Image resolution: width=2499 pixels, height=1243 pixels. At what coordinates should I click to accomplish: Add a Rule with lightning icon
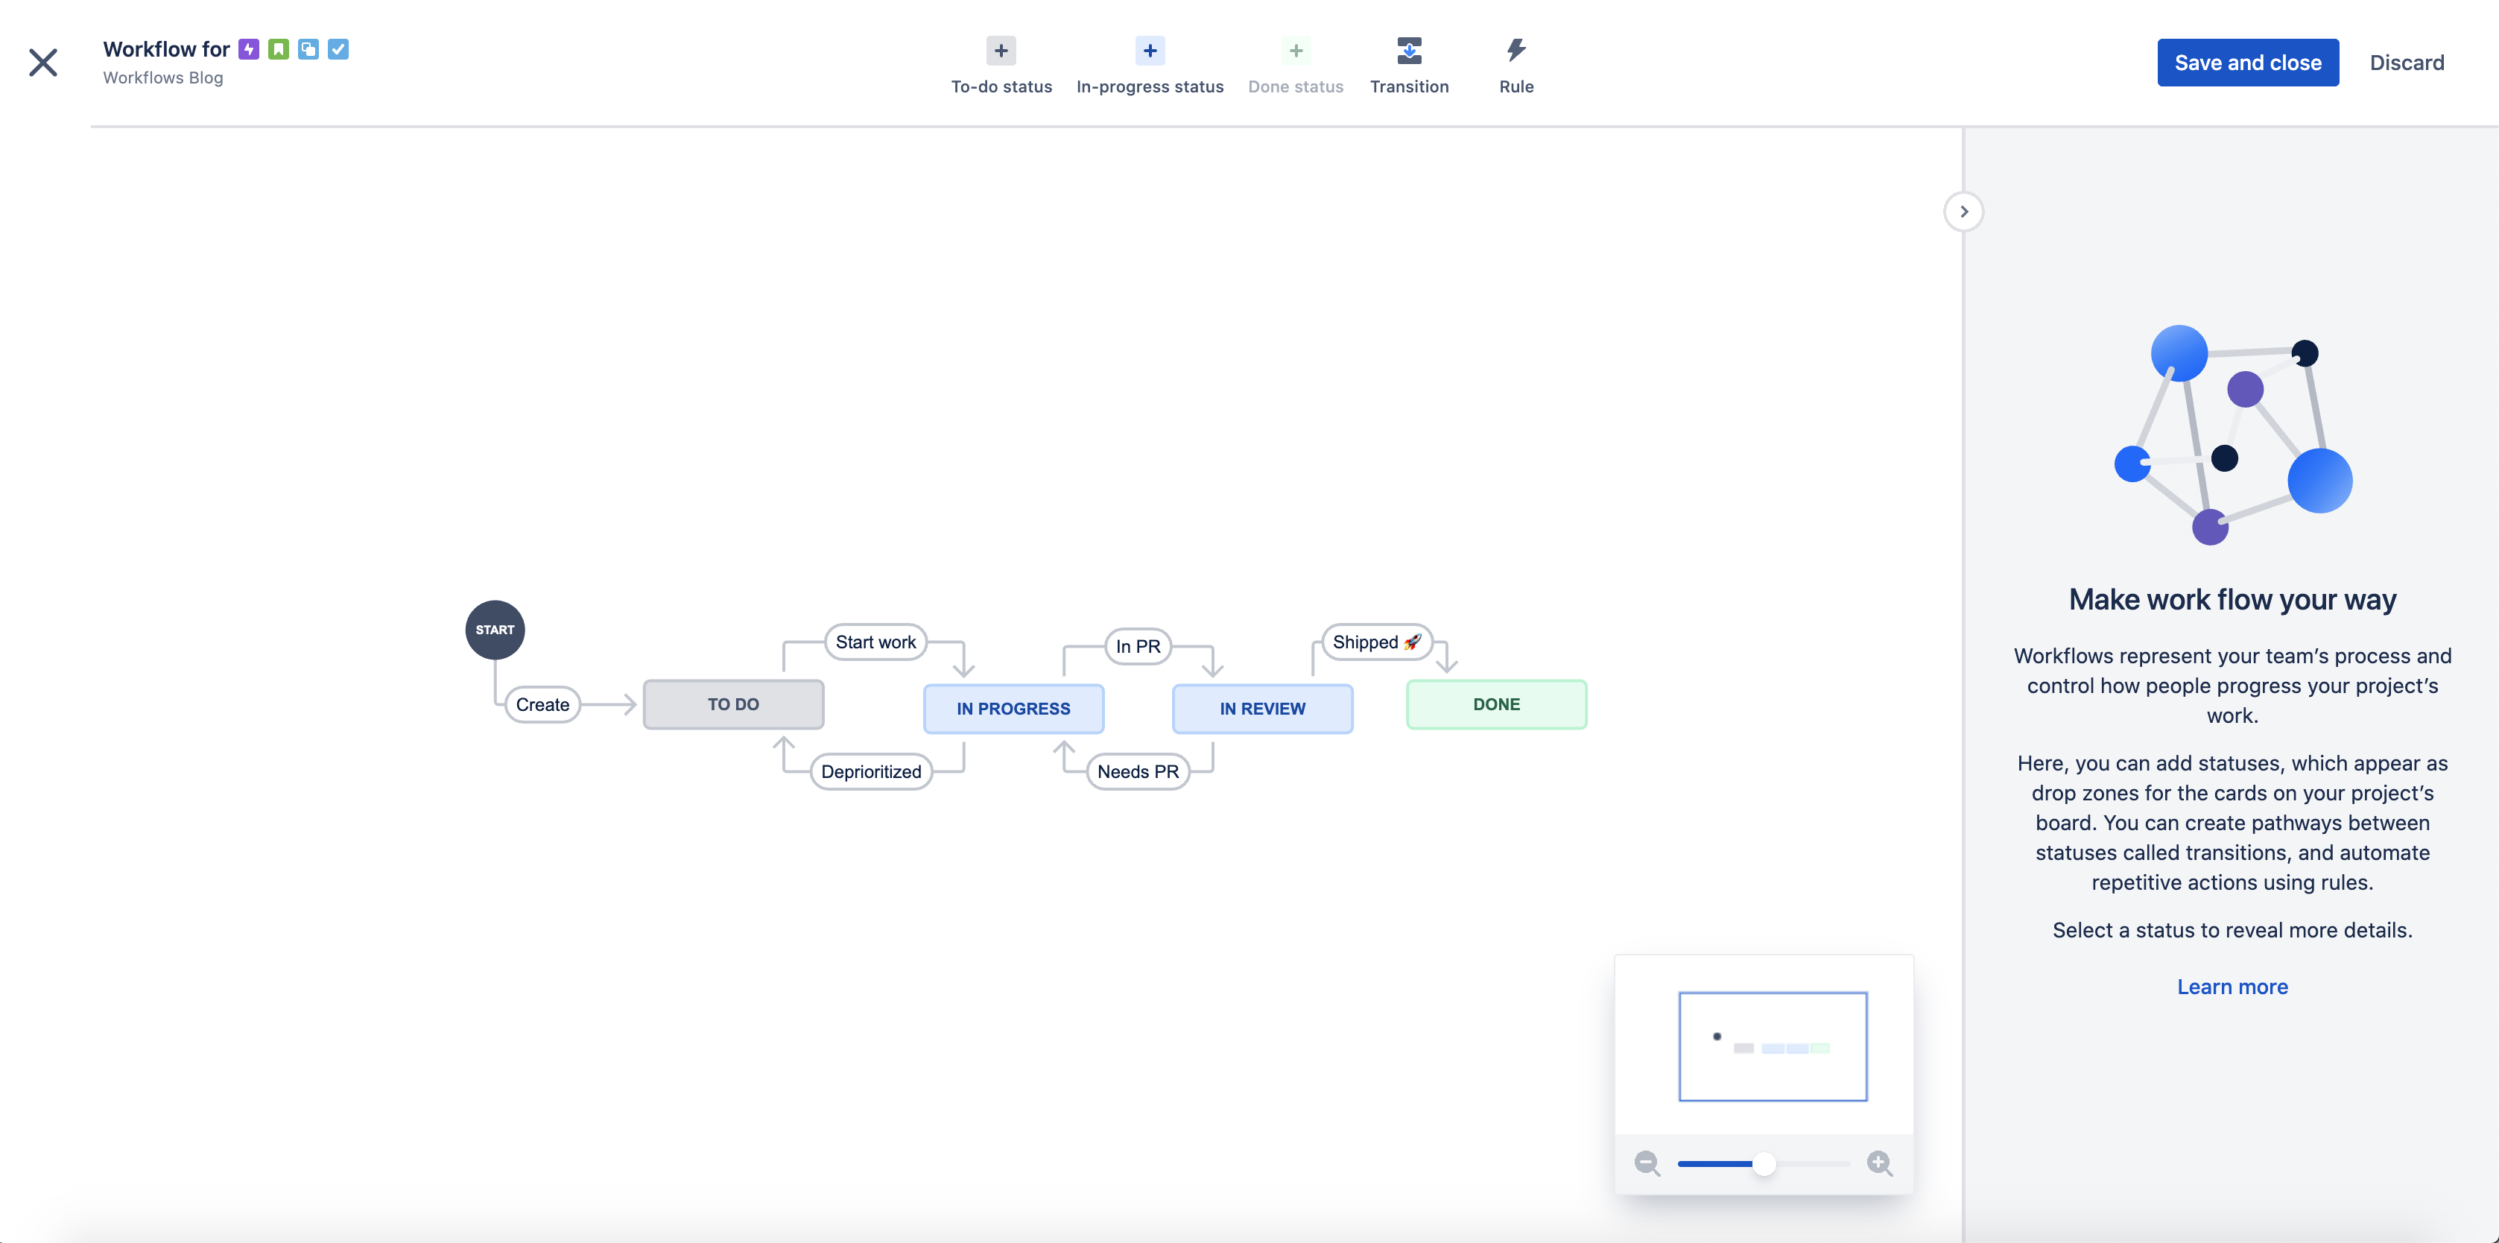pos(1516,66)
